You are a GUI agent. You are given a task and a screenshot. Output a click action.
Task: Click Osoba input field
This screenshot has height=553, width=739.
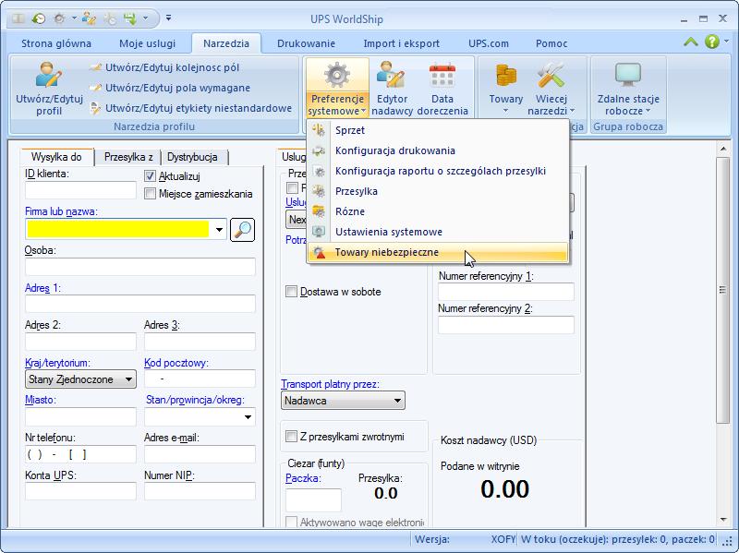pyautogui.click(x=140, y=267)
